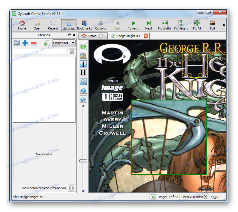Open the Smart Sort dropdown
238x212 pixels.
pos(64,43)
